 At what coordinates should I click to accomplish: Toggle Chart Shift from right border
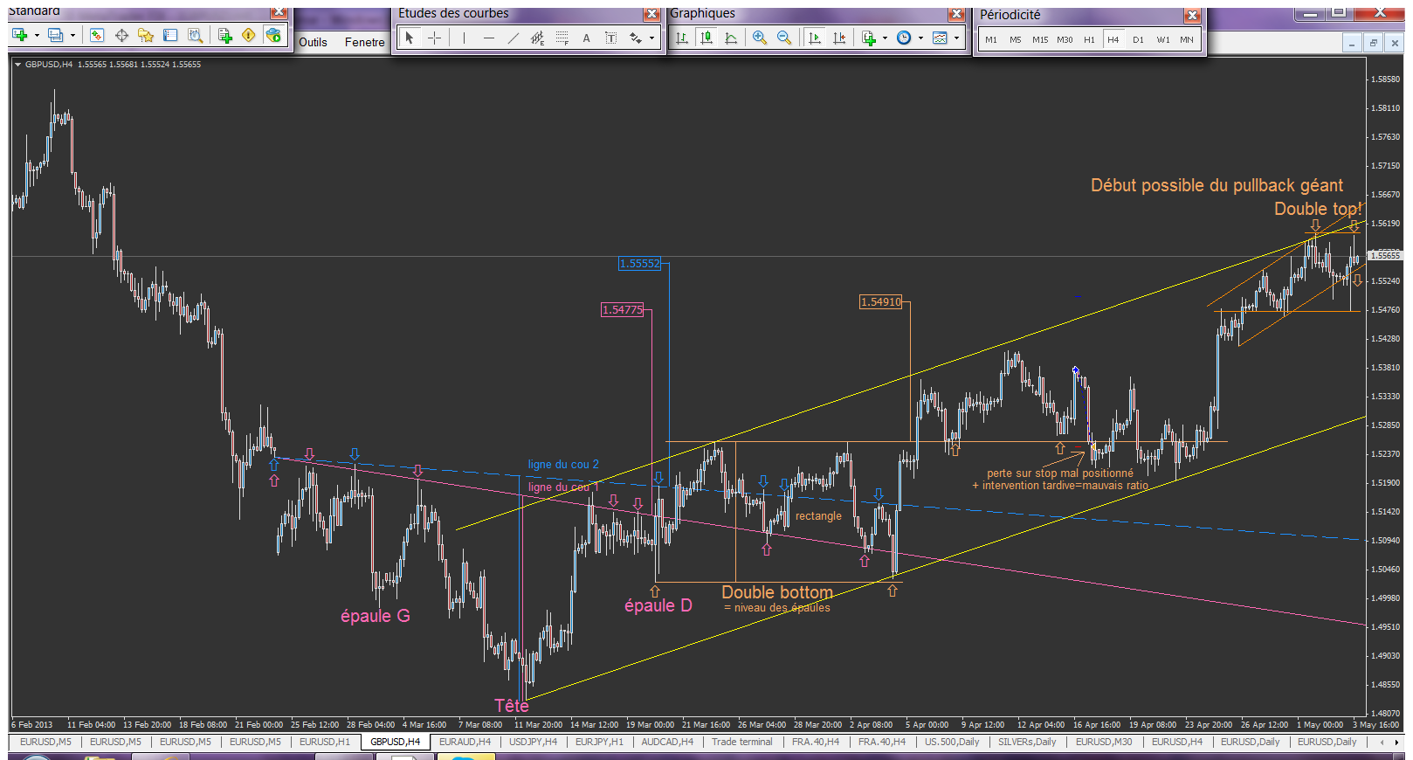coord(839,38)
